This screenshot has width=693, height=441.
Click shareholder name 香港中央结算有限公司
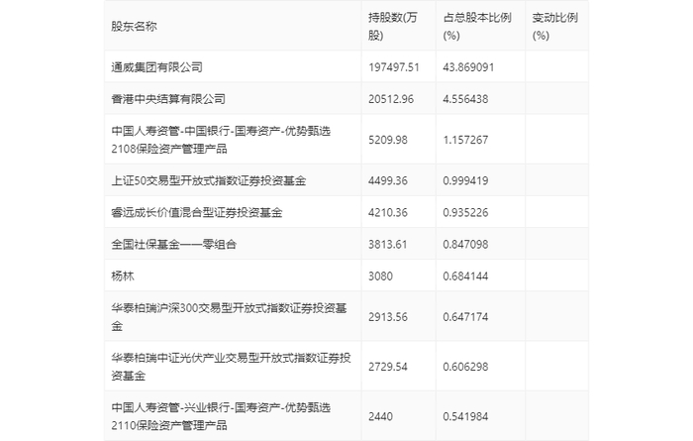pos(168,99)
